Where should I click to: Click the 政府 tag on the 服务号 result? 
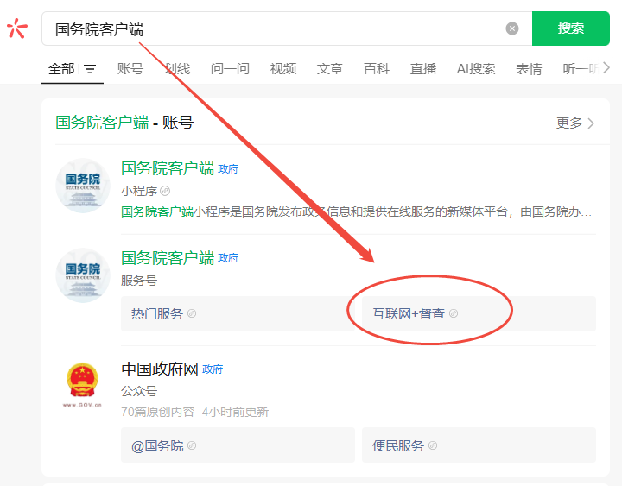point(228,258)
